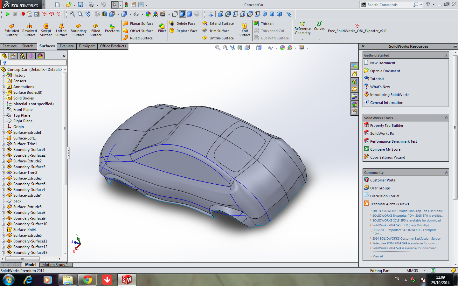The width and height of the screenshot is (458, 286).
Task: Choose the Swept Surface tool
Action: click(x=46, y=30)
